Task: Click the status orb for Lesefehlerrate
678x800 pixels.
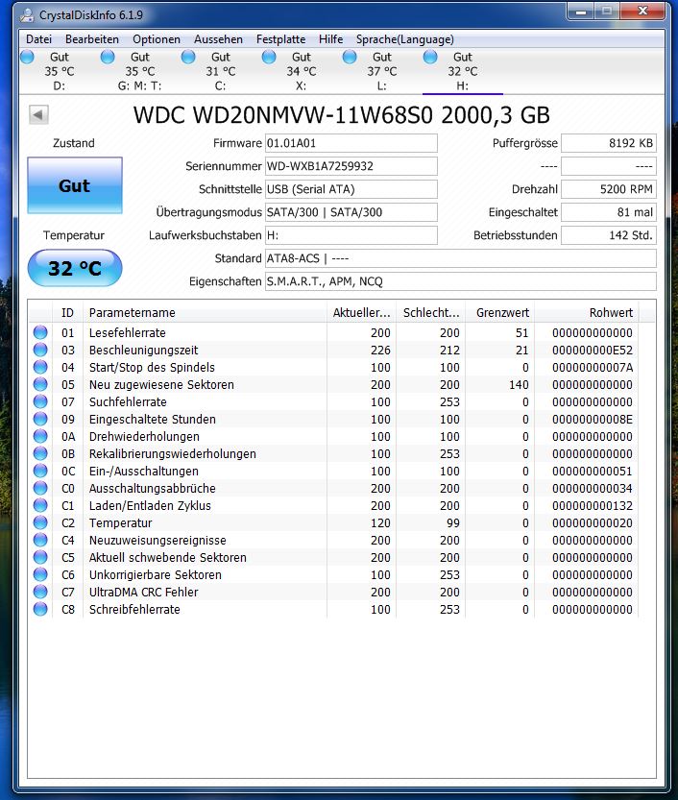Action: 40,332
